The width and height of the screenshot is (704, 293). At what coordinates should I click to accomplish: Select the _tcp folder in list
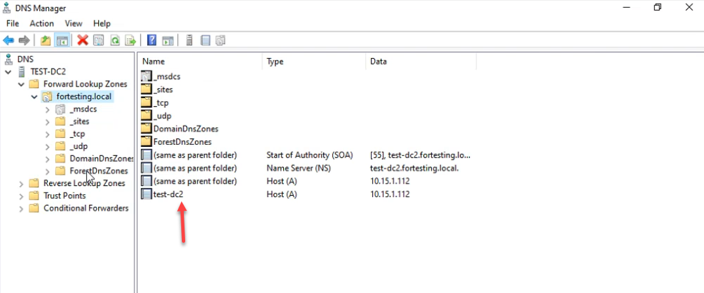161,102
